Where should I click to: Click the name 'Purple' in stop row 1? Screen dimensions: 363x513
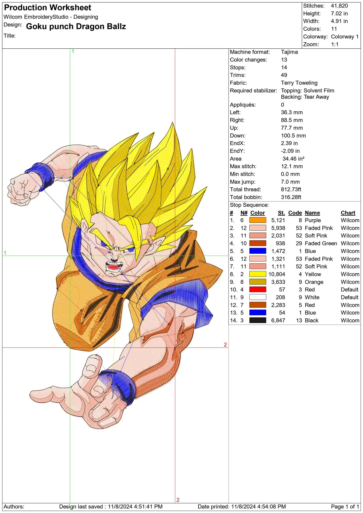point(313,220)
